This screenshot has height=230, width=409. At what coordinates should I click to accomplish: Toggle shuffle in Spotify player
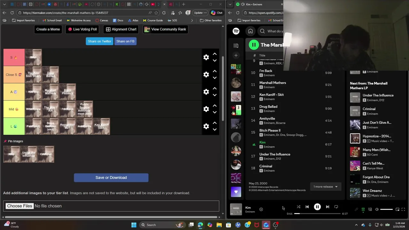click(x=298, y=207)
